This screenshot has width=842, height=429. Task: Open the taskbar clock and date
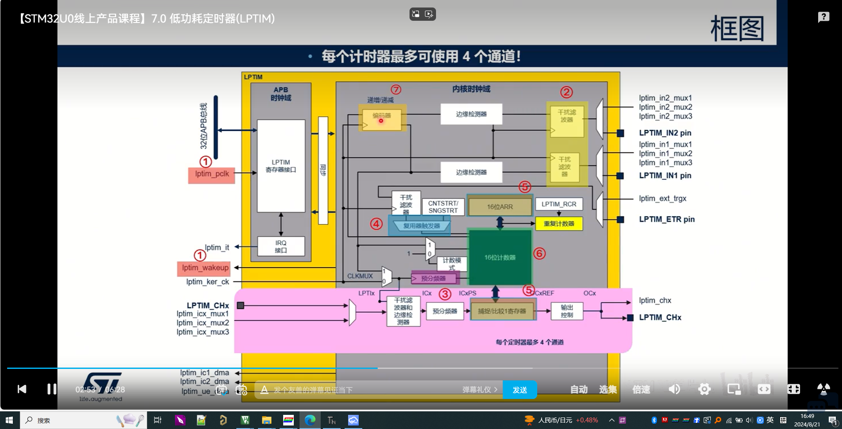point(807,420)
